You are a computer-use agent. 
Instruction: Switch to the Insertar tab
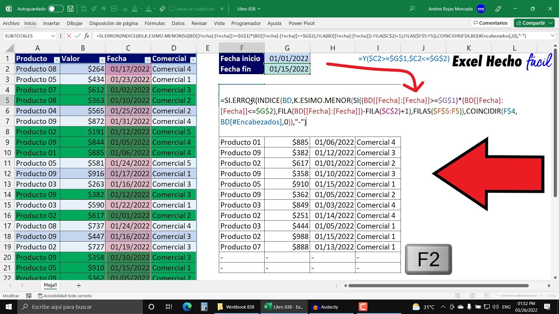pos(52,23)
